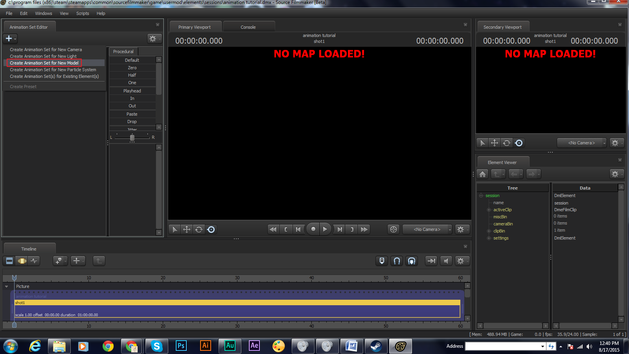This screenshot has height=354, width=629.
Task: Go to Element Viewer home
Action: tap(483, 174)
